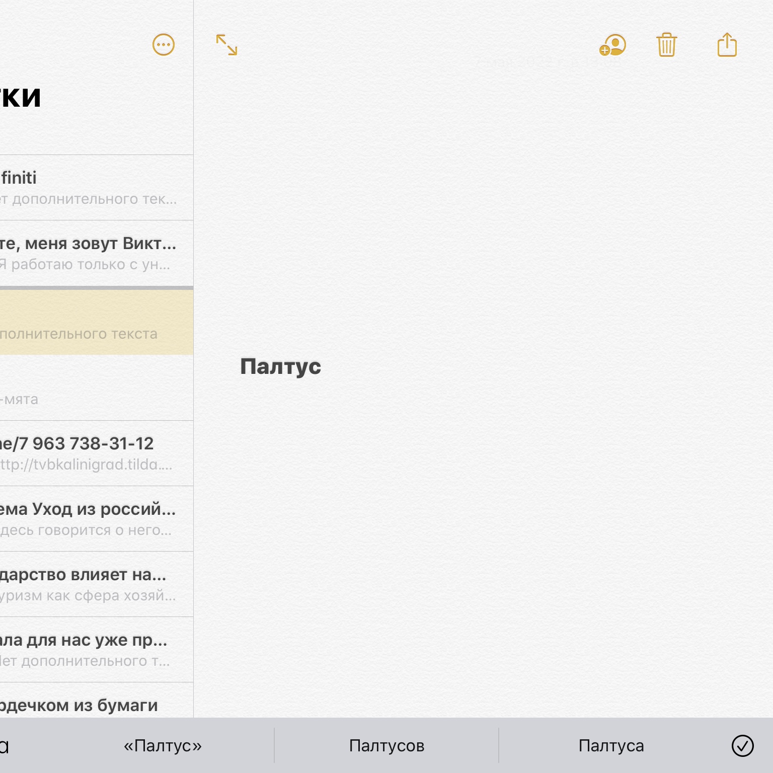Select the «Палтус» quoted suggestion
Image resolution: width=773 pixels, height=773 pixels.
(x=163, y=746)
